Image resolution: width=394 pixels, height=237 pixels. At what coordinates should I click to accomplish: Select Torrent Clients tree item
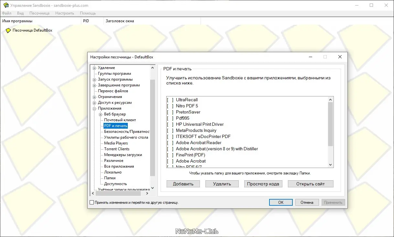click(117, 149)
